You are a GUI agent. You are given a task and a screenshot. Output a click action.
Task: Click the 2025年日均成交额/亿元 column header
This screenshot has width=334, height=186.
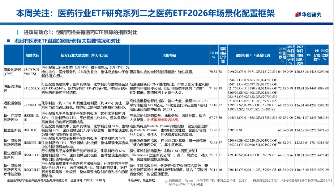300,55
